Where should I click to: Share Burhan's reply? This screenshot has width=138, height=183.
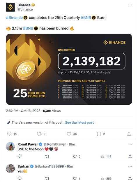click(130, 178)
